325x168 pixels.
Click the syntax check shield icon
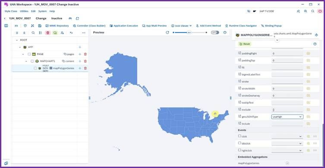[25, 26]
